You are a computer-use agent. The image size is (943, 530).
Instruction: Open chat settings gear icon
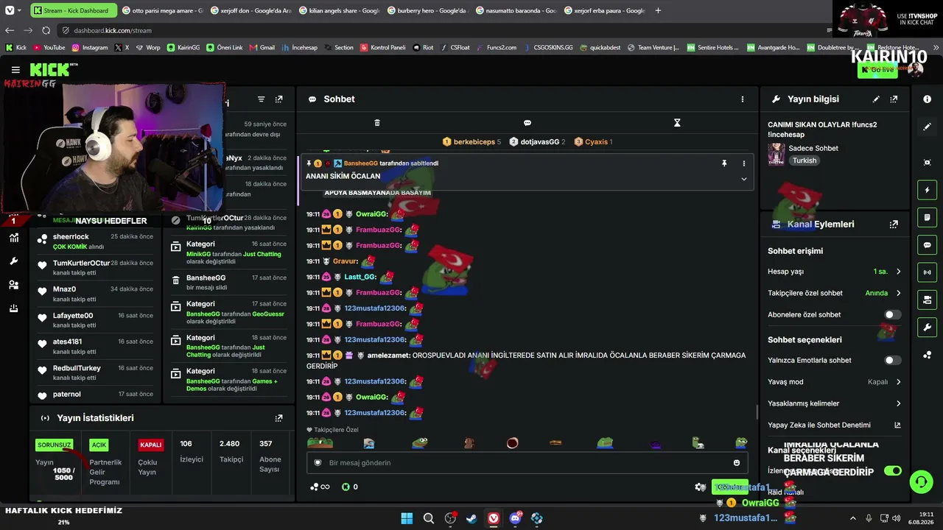(x=700, y=487)
